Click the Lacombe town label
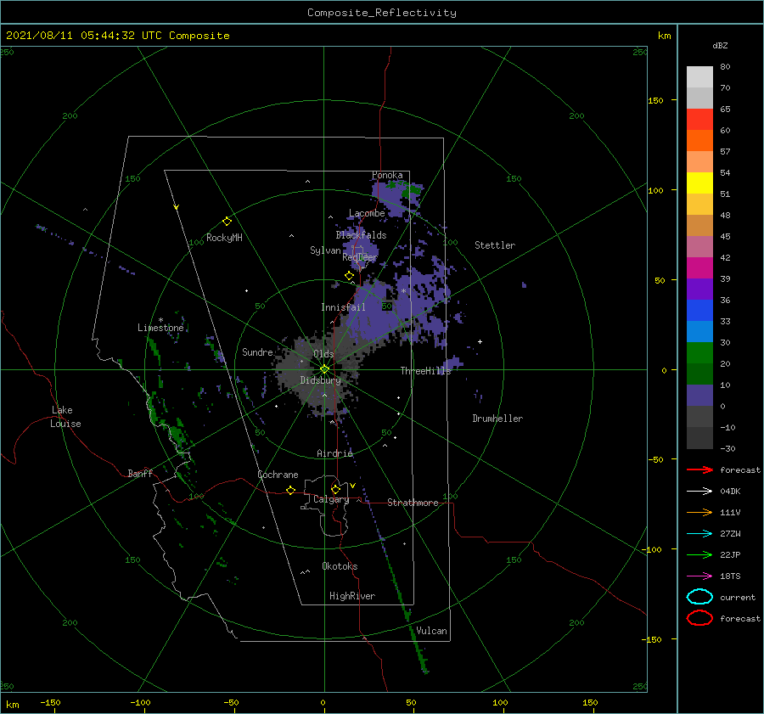The image size is (764, 714). (367, 213)
